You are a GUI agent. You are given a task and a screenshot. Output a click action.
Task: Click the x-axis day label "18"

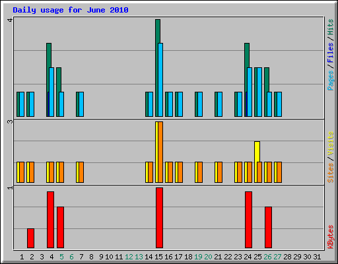pos(188,257)
